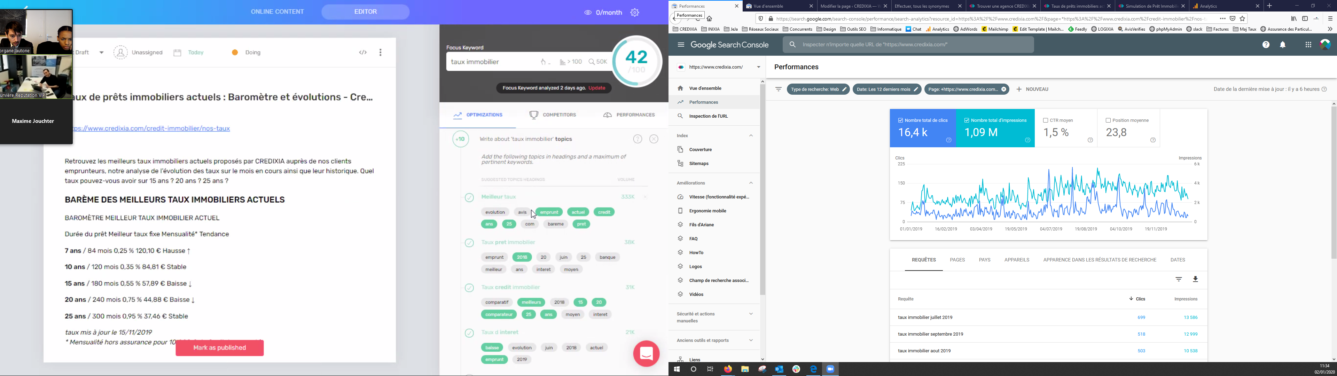
Task: Open the Google apps grid icon
Action: (1308, 45)
